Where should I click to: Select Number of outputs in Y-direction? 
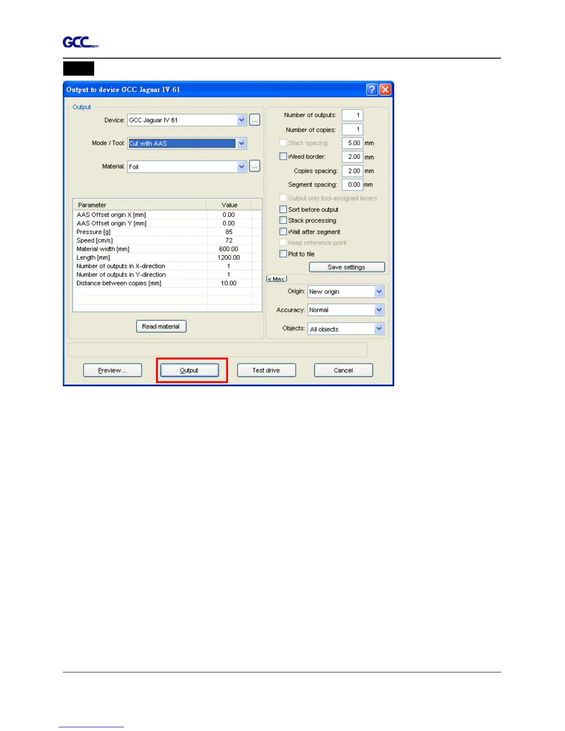pos(167,275)
